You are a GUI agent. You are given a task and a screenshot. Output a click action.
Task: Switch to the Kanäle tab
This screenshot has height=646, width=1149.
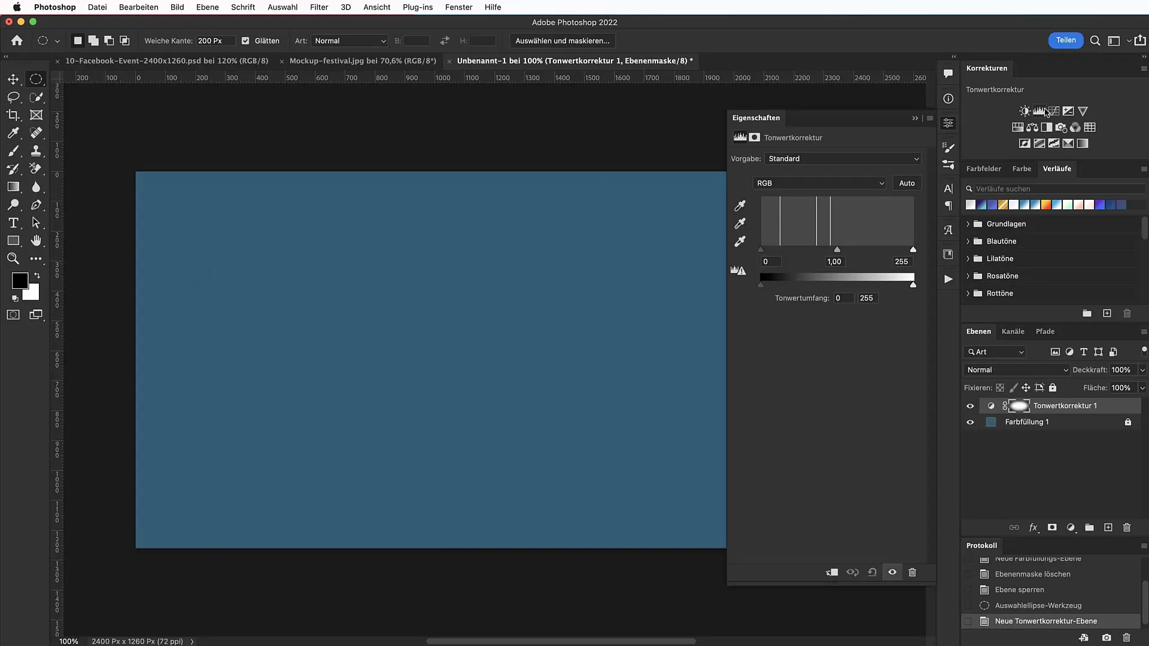(1013, 331)
